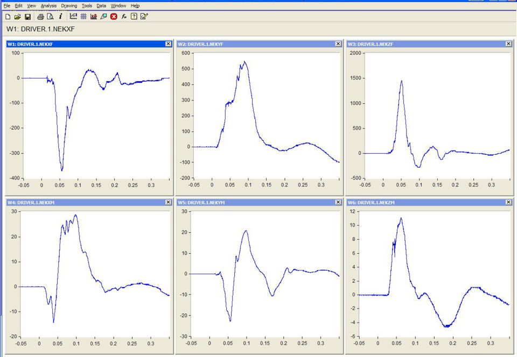Screen dimensions: 517x357
Task: Click the NEKZM curve peak near 11
Action: (x=401, y=218)
